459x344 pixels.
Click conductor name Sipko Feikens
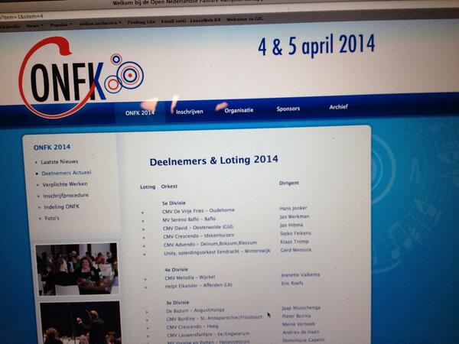[295, 233]
